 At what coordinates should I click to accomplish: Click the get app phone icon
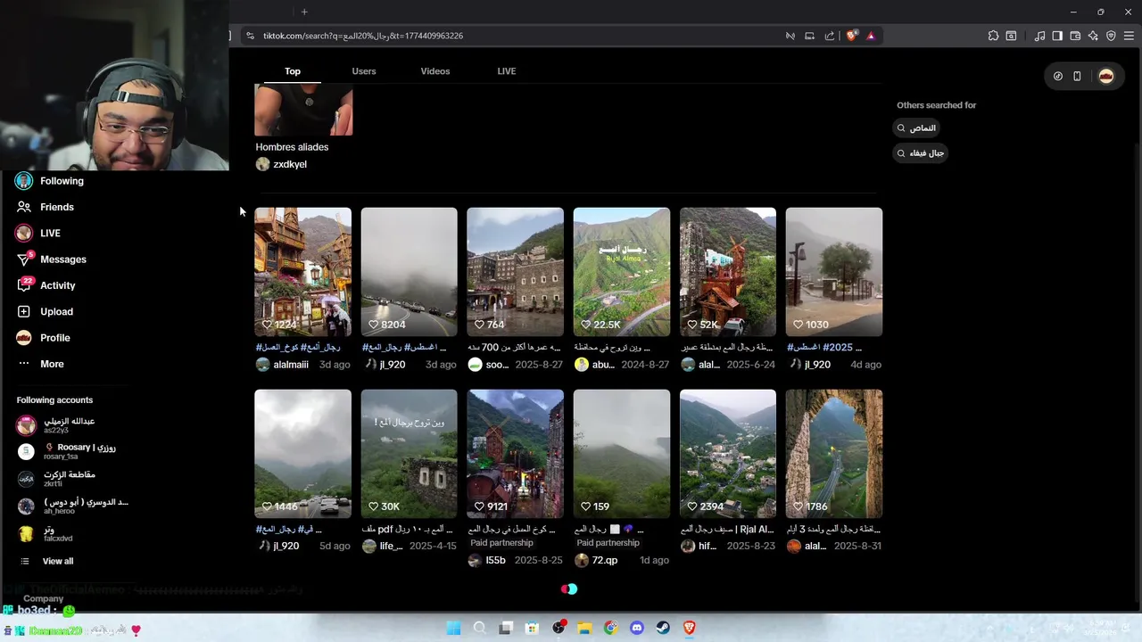tap(1077, 76)
